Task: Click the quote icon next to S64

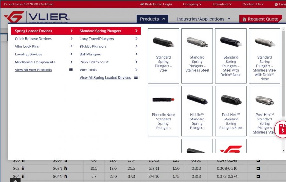Action: point(23,176)
